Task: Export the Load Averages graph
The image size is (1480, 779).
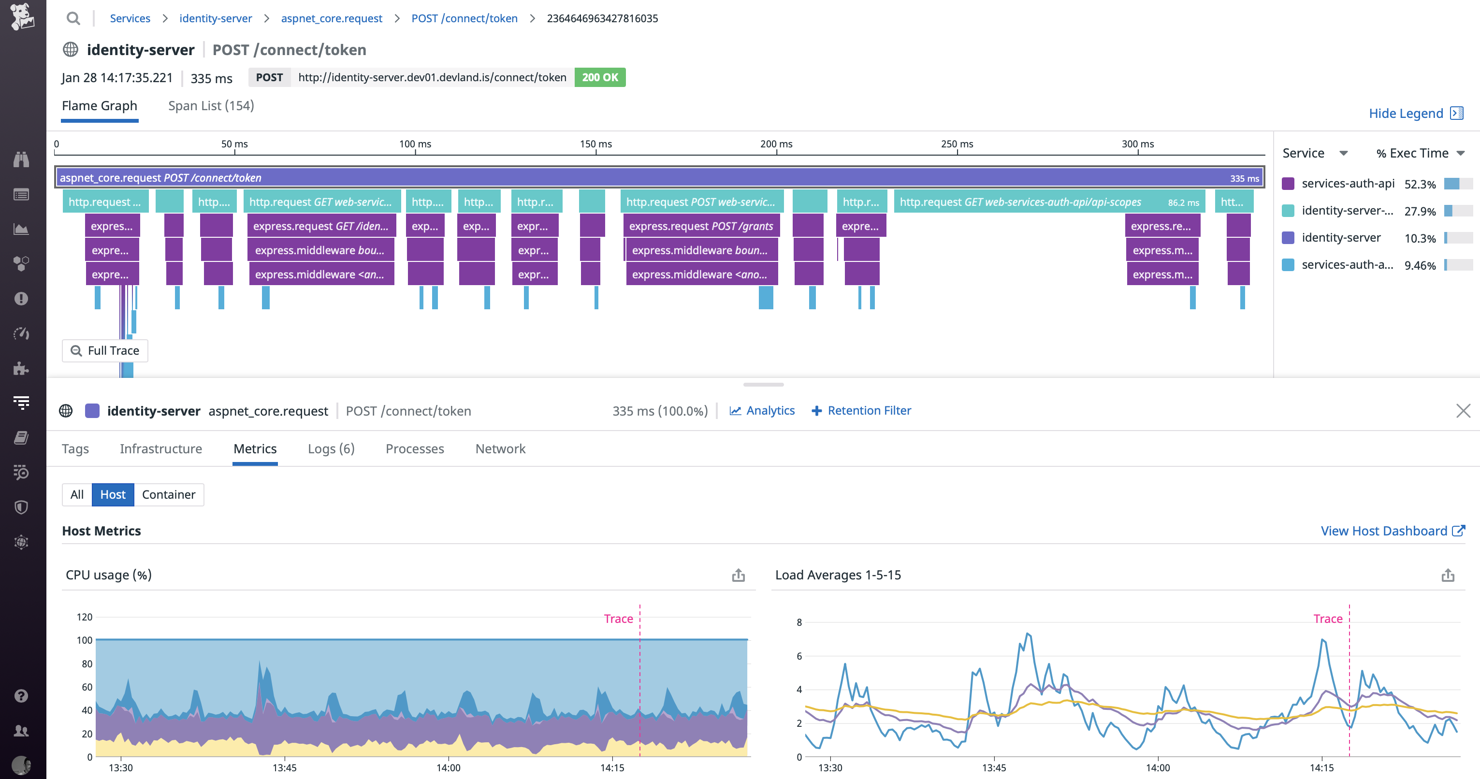Action: [x=1448, y=575]
